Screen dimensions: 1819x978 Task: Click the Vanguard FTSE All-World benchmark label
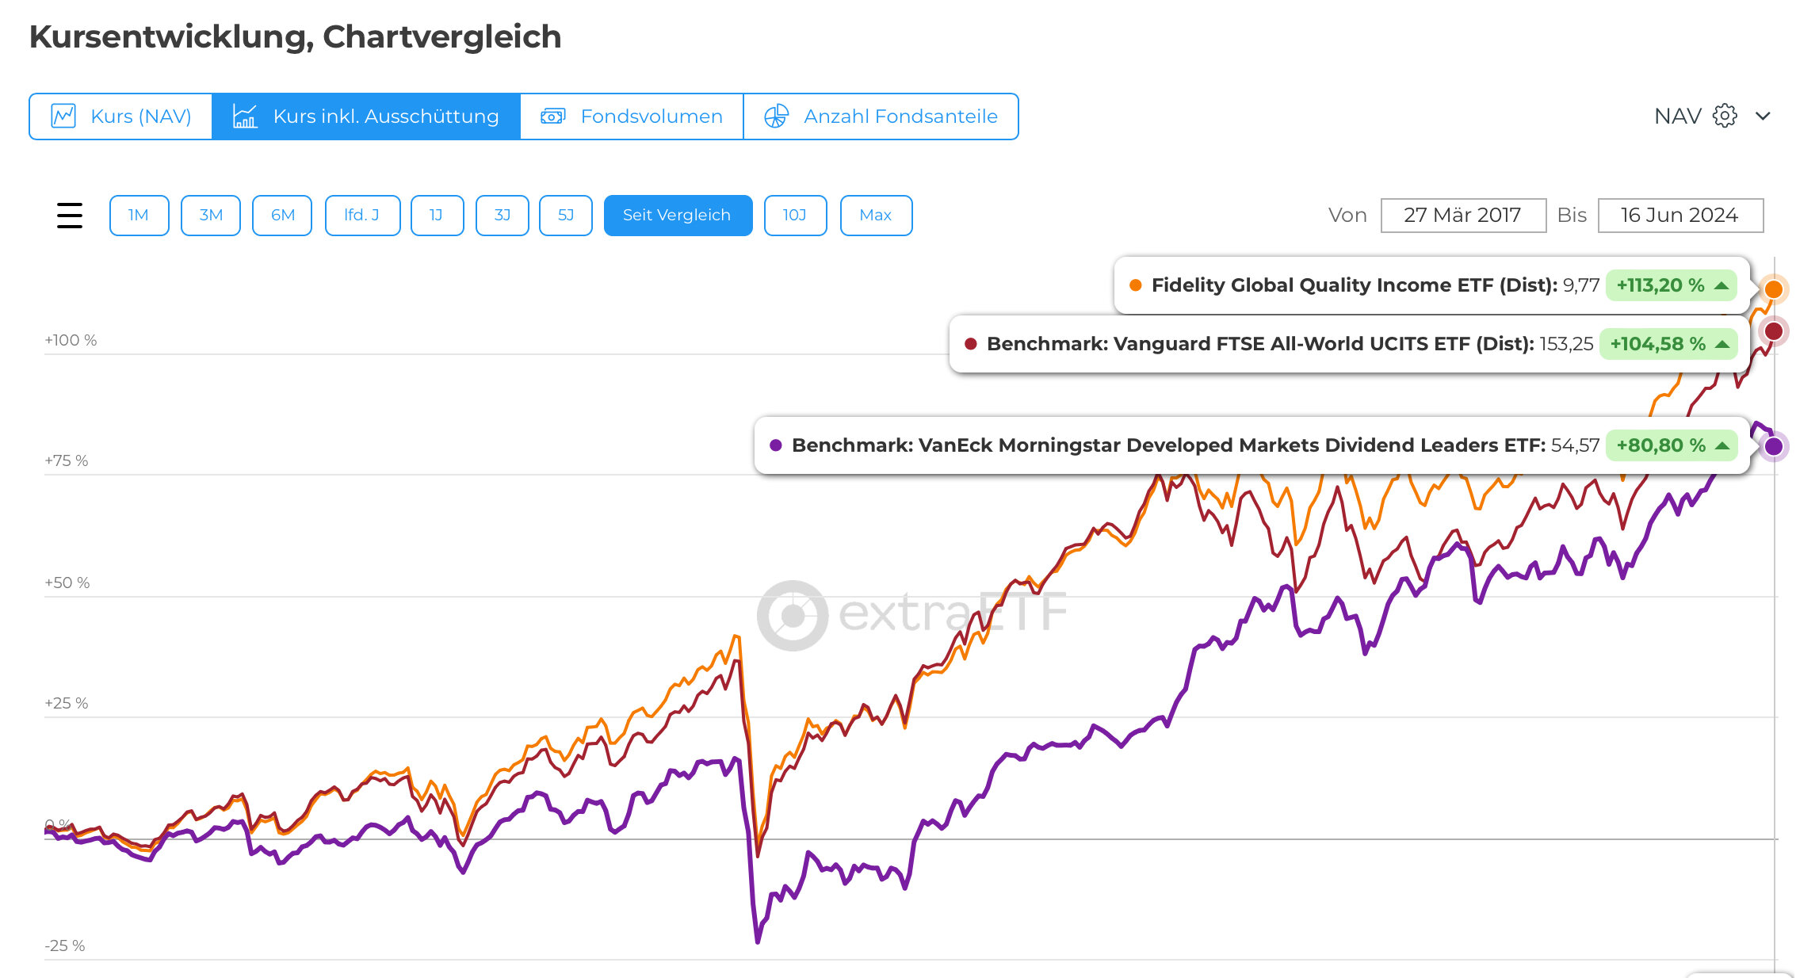[x=1260, y=344]
